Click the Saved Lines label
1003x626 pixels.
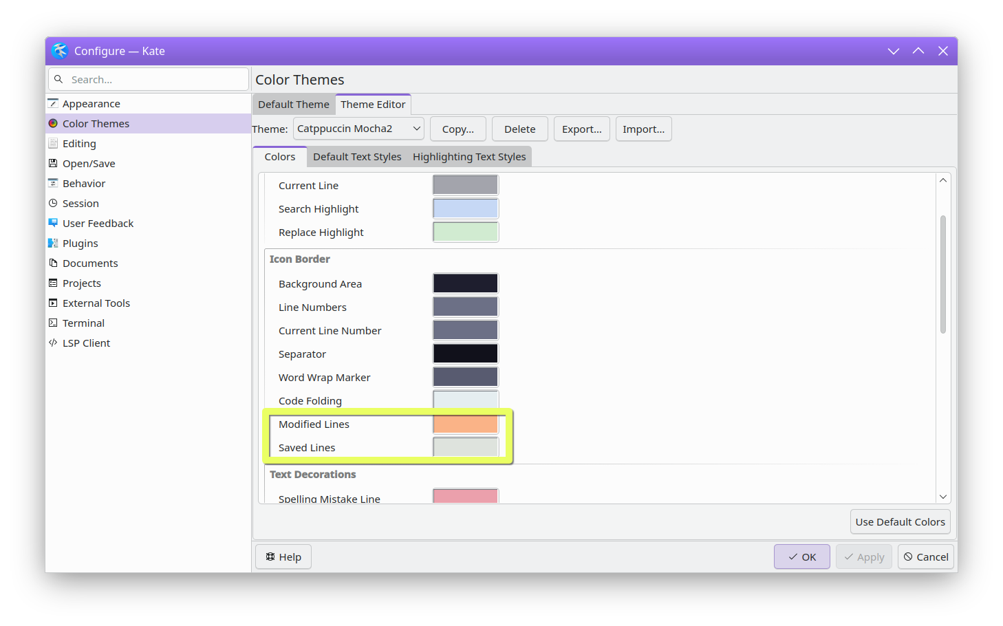tap(307, 447)
